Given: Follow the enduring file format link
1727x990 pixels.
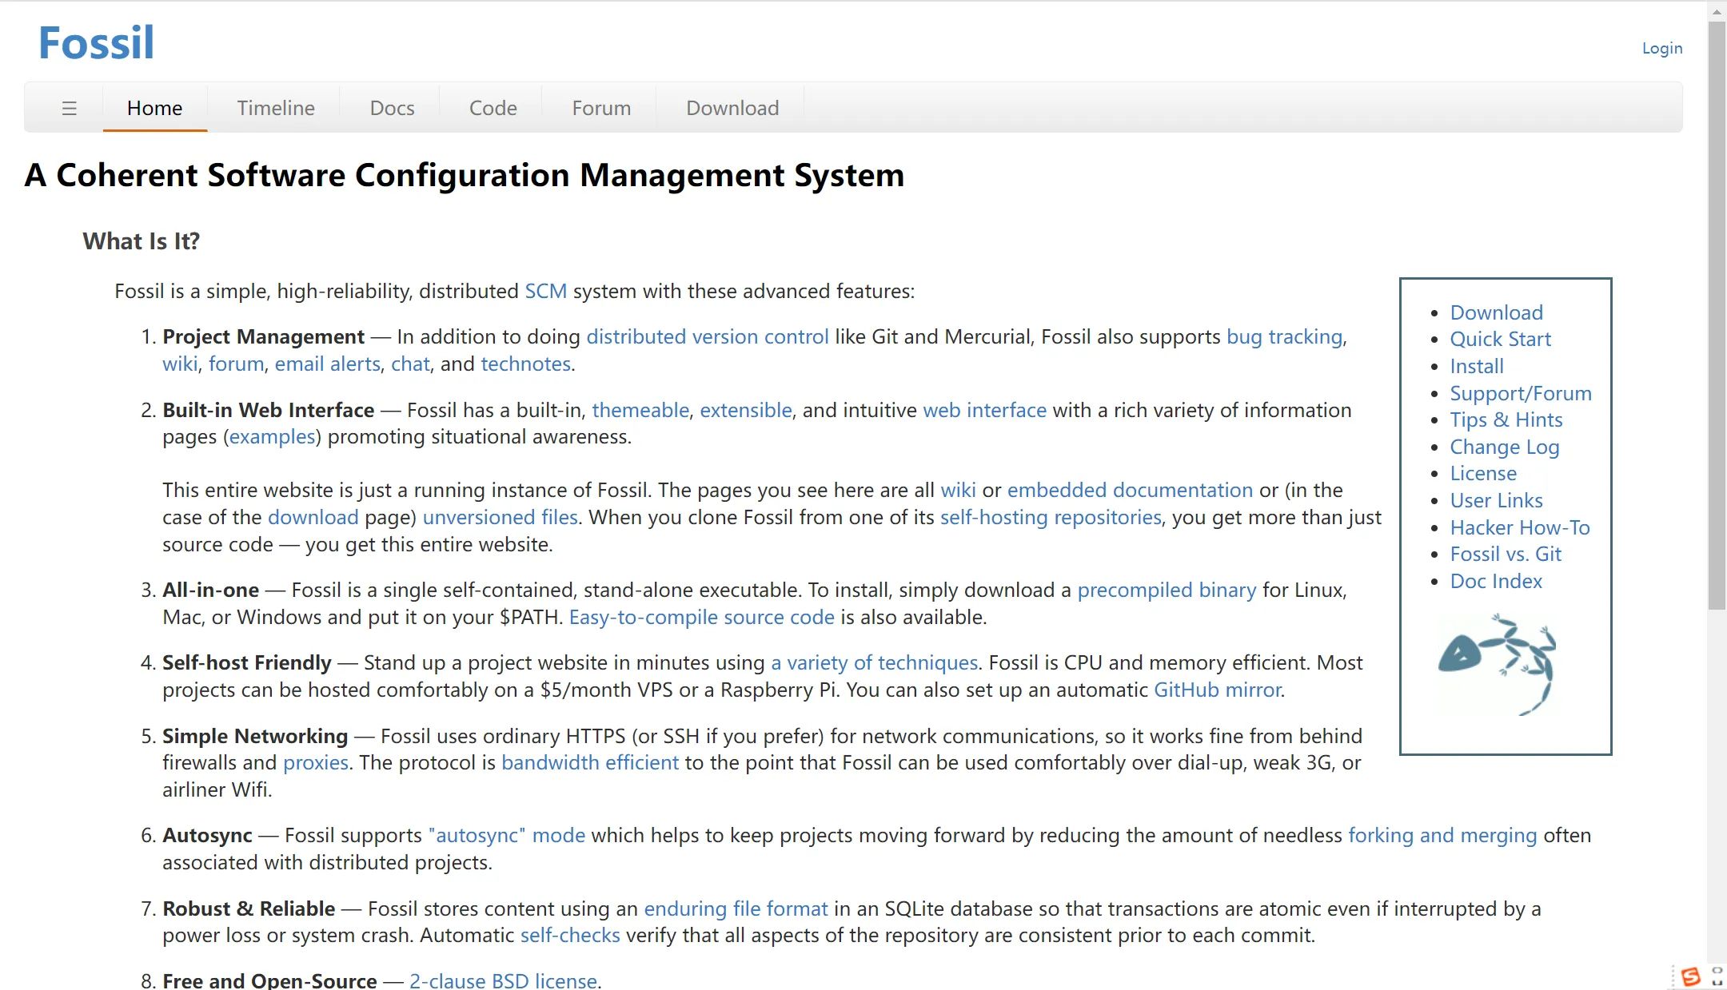Looking at the screenshot, I should [x=736, y=908].
